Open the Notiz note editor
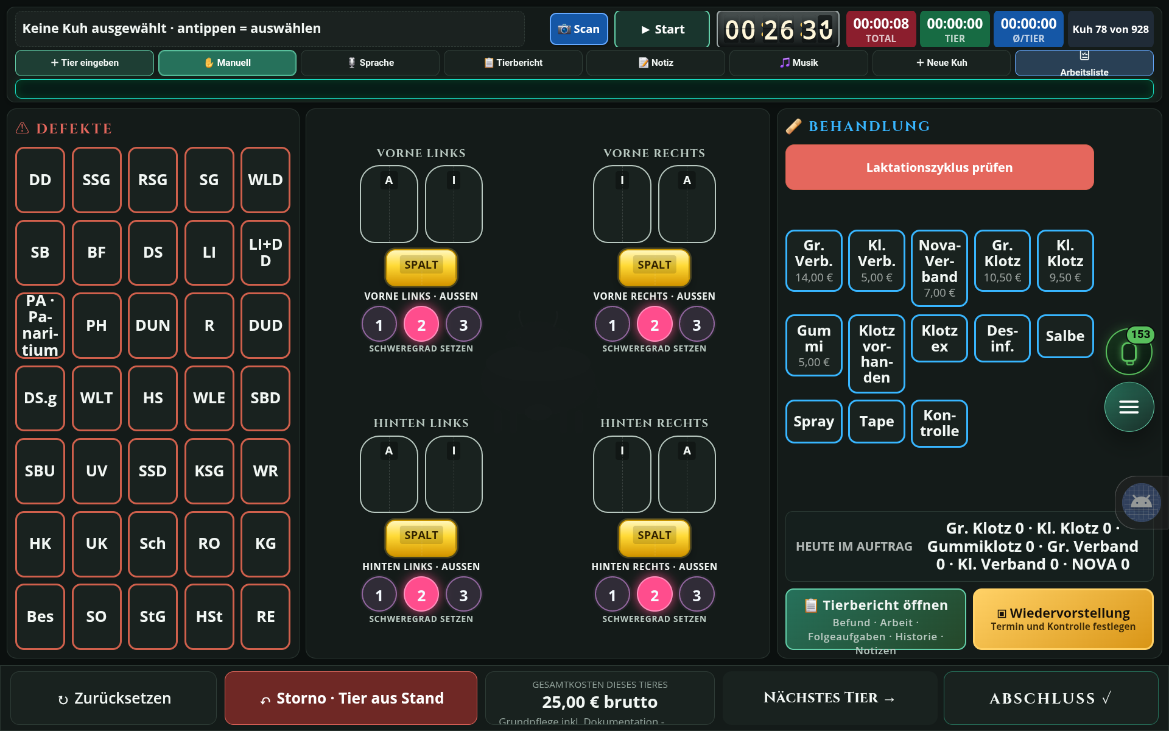 (656, 63)
